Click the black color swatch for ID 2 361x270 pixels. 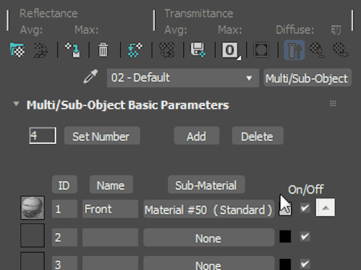click(x=285, y=237)
